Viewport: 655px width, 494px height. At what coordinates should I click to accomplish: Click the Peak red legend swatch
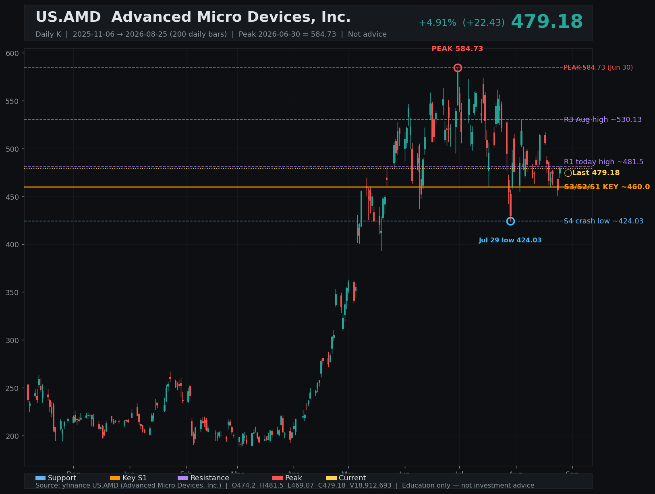pyautogui.click(x=278, y=478)
